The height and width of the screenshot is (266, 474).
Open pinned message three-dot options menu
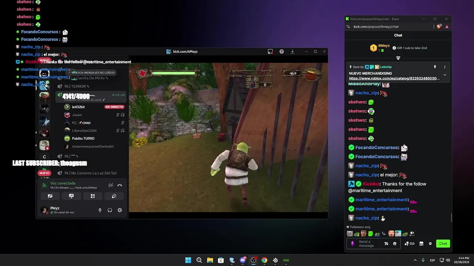click(445, 67)
